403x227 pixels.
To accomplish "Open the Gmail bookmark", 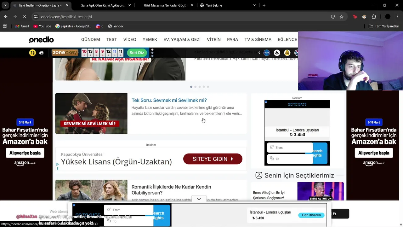I will [x=22, y=26].
